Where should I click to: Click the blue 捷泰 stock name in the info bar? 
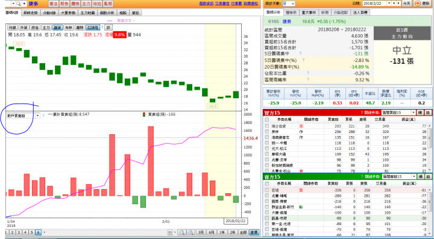pos(287,21)
